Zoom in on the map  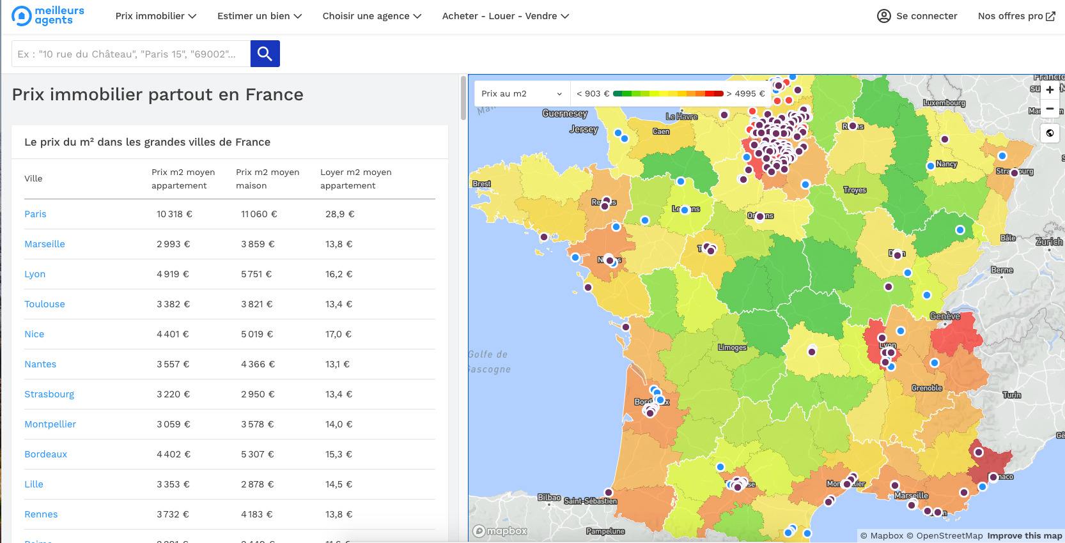pyautogui.click(x=1050, y=90)
